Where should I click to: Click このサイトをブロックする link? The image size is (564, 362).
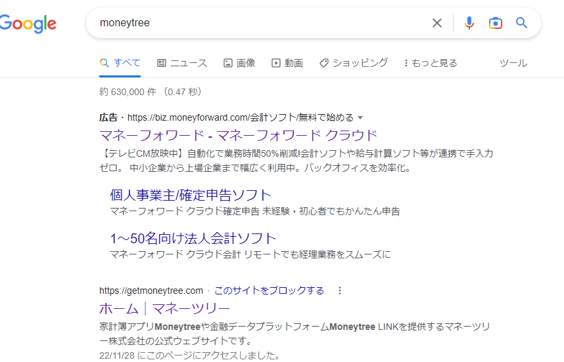pos(269,291)
